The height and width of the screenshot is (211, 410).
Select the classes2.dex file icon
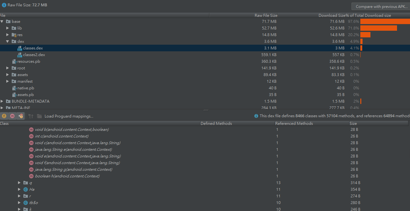coord(20,55)
